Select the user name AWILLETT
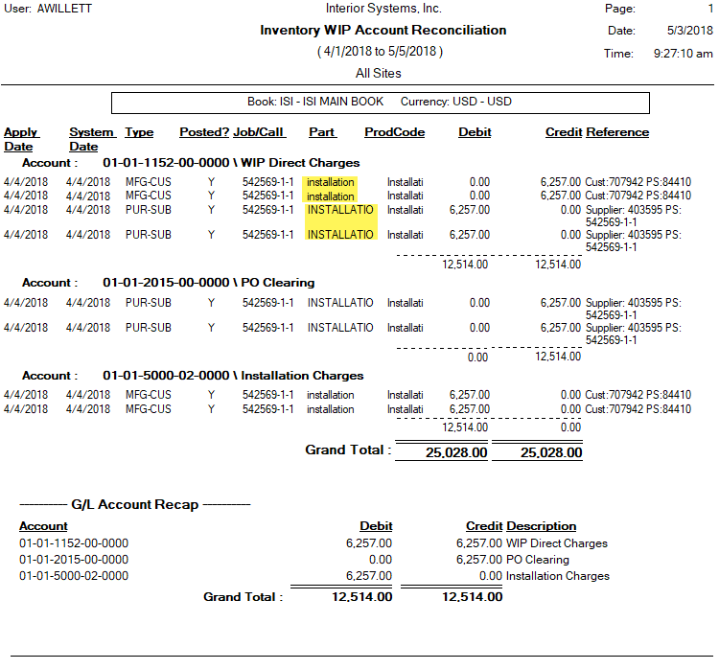This screenshot has height=669, width=719. 64,9
